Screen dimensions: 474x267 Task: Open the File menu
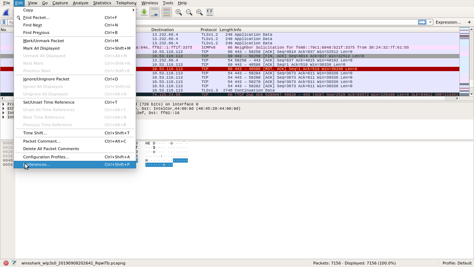coord(6,3)
